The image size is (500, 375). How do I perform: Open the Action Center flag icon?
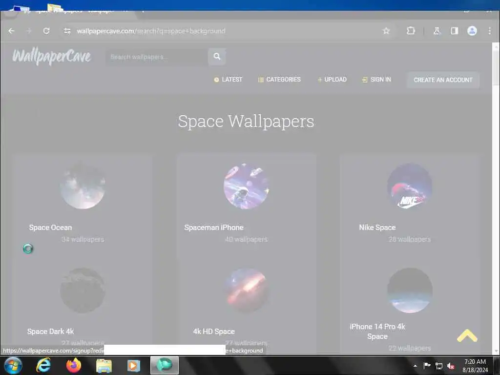(x=427, y=366)
